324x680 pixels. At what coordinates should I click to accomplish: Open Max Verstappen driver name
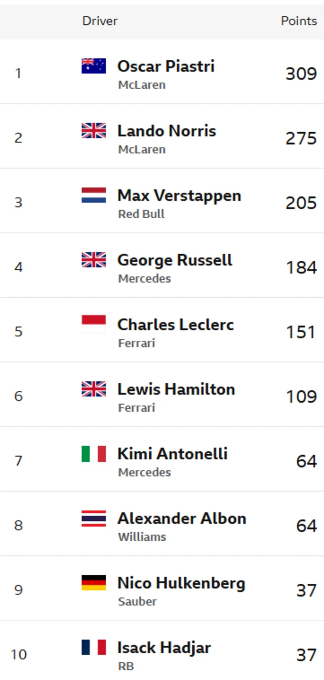point(179,195)
